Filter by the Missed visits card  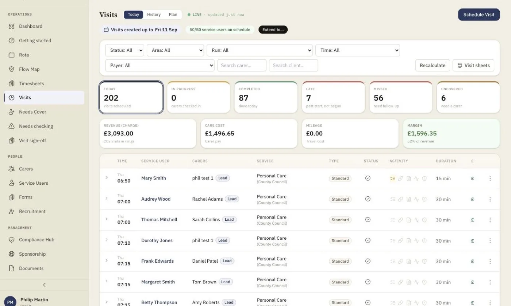point(401,97)
